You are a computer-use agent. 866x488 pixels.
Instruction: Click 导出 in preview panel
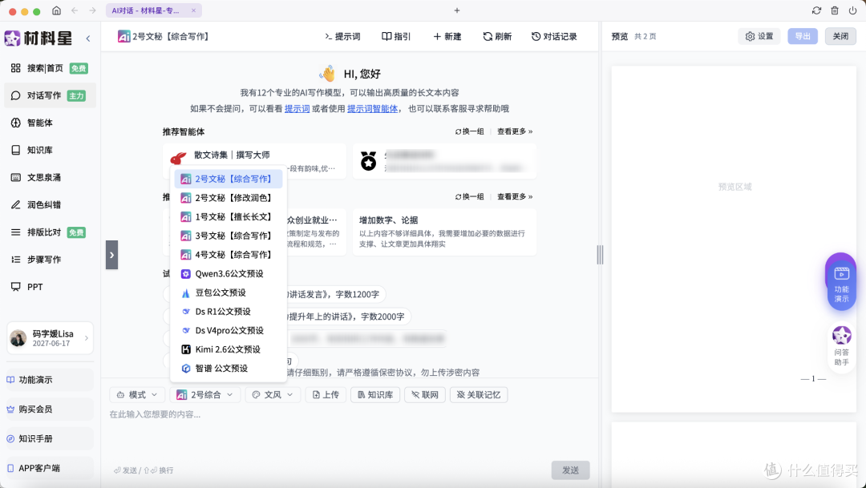click(803, 36)
